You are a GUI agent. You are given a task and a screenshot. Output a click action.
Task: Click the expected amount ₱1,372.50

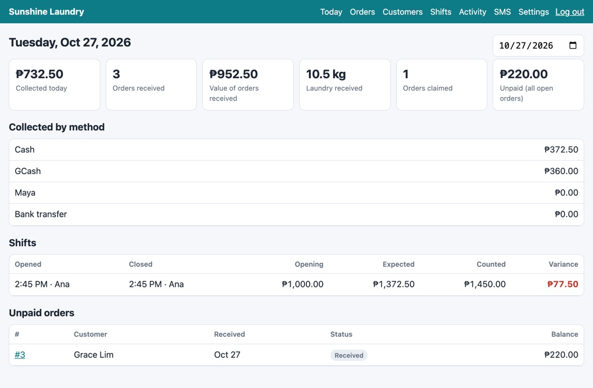click(x=394, y=285)
